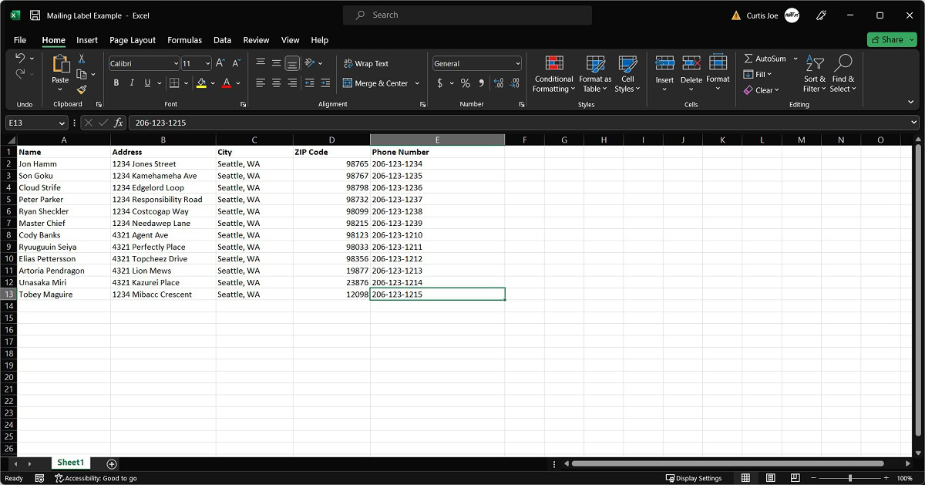Open Conditional Formatting

tap(553, 74)
